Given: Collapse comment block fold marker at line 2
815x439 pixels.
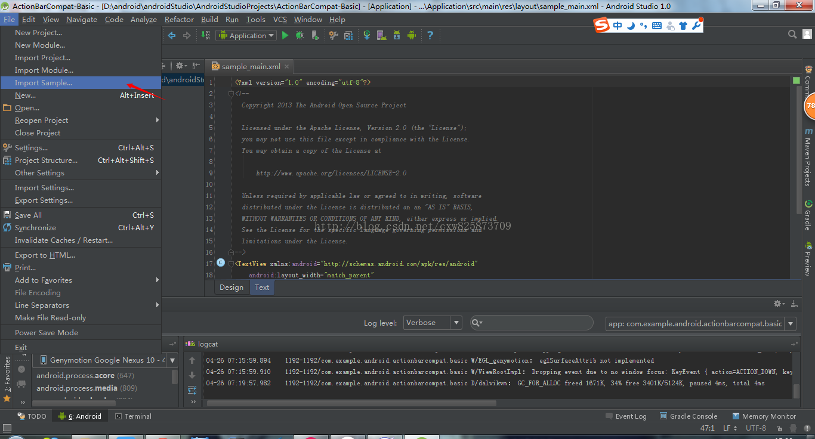Looking at the screenshot, I should point(231,94).
